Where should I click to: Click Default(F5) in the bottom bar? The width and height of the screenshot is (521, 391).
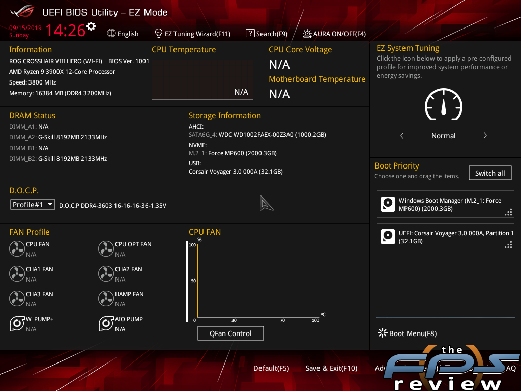[x=271, y=368]
